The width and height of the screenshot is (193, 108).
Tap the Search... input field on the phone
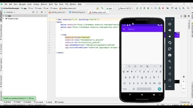145,29
